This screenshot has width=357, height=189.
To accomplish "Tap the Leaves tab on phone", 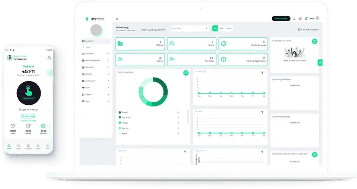I will point(38,147).
